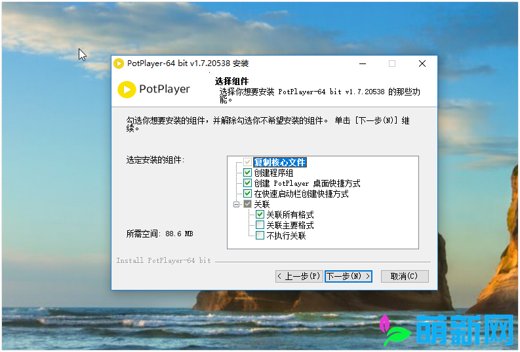Uncheck the 创建程序组 checkbox
The image size is (520, 352).
tap(247, 173)
